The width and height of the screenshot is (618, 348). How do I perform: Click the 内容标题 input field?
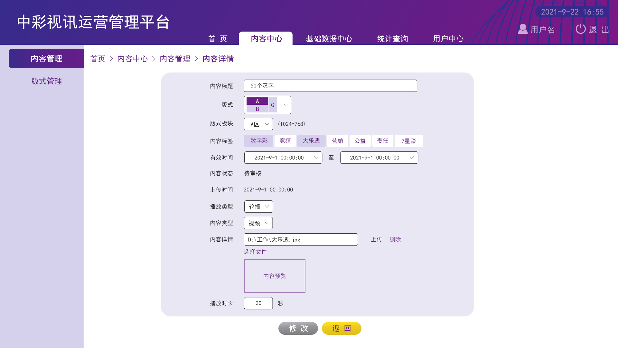330,86
